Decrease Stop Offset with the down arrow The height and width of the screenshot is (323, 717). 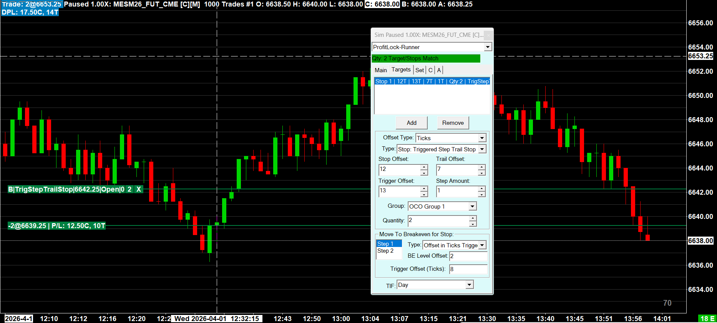424,172
